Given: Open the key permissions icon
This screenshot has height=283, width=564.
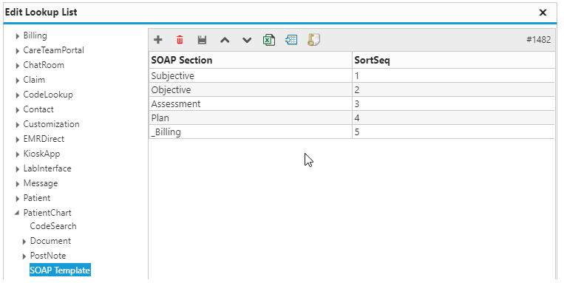Looking at the screenshot, I should (313, 40).
